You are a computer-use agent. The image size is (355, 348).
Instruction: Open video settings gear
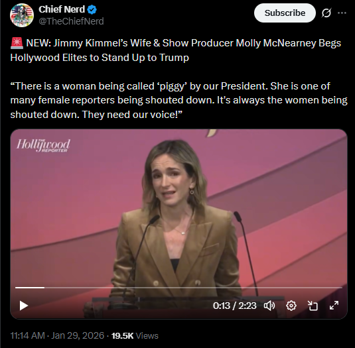(291, 306)
